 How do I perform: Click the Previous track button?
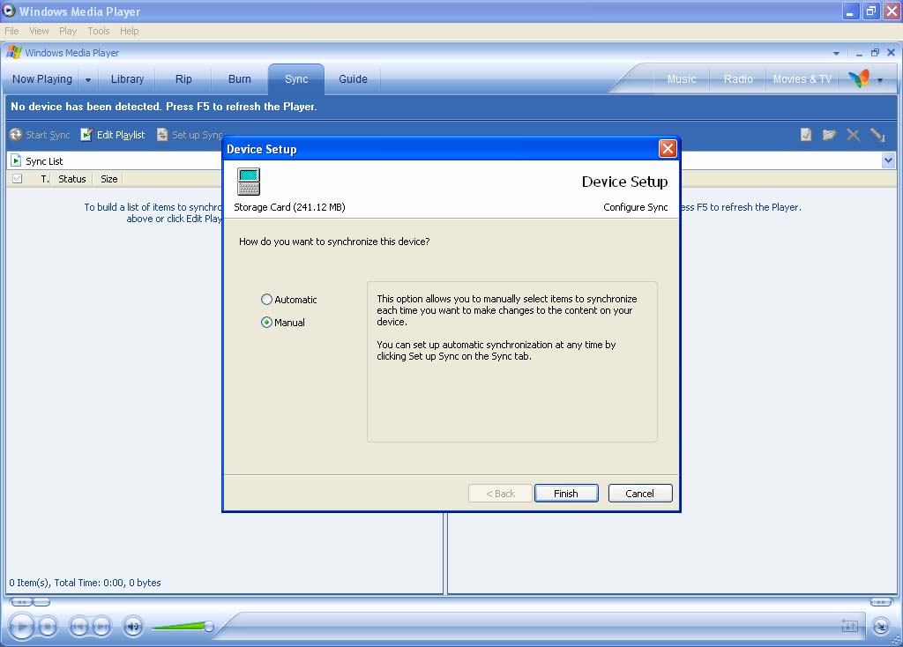point(78,626)
